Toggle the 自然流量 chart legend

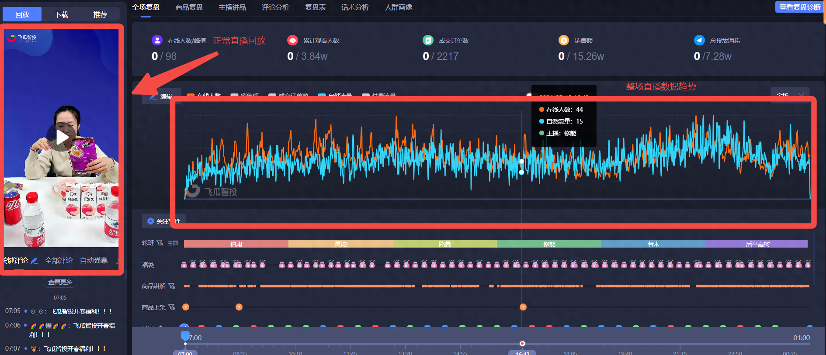tap(335, 96)
